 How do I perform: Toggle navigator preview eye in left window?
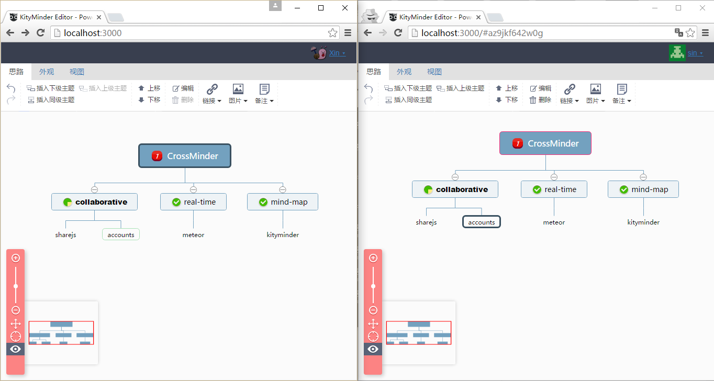16,349
